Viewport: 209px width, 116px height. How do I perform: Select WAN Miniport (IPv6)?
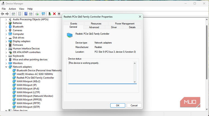(x=28, y=89)
